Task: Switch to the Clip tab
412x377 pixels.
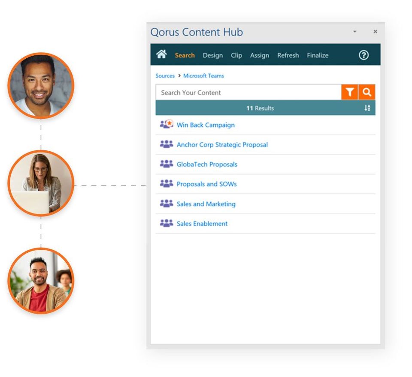Action: click(x=236, y=55)
